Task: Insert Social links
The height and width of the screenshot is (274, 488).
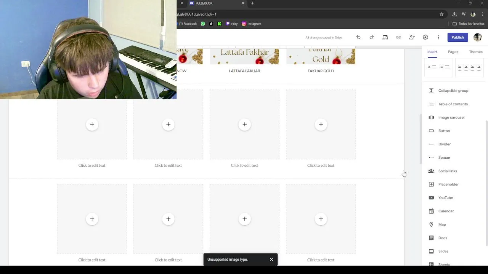Action: (x=448, y=171)
